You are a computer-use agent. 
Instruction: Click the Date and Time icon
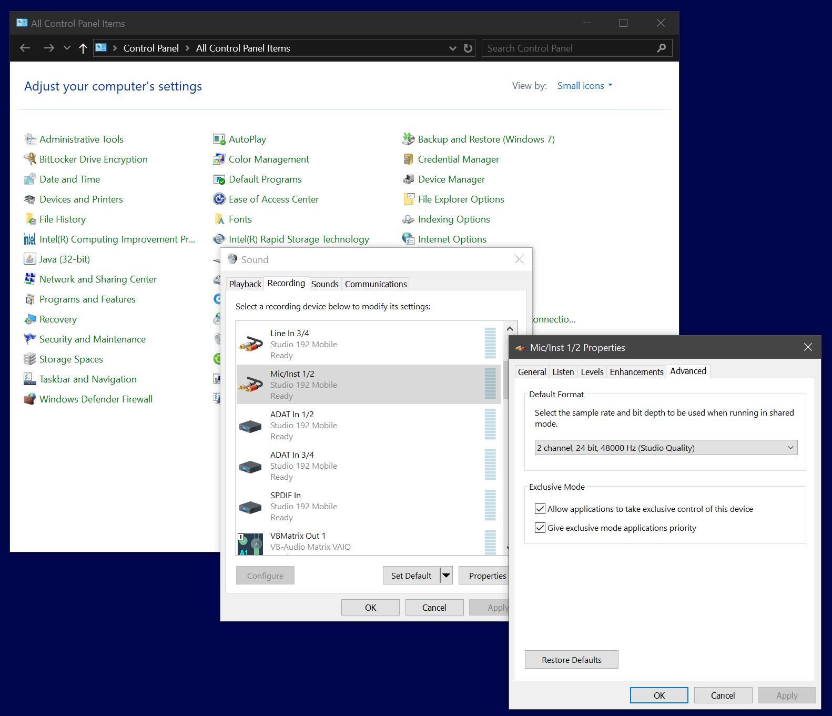point(30,179)
